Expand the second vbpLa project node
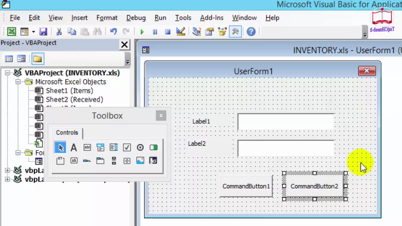Image resolution: width=402 pixels, height=226 pixels. (7, 179)
